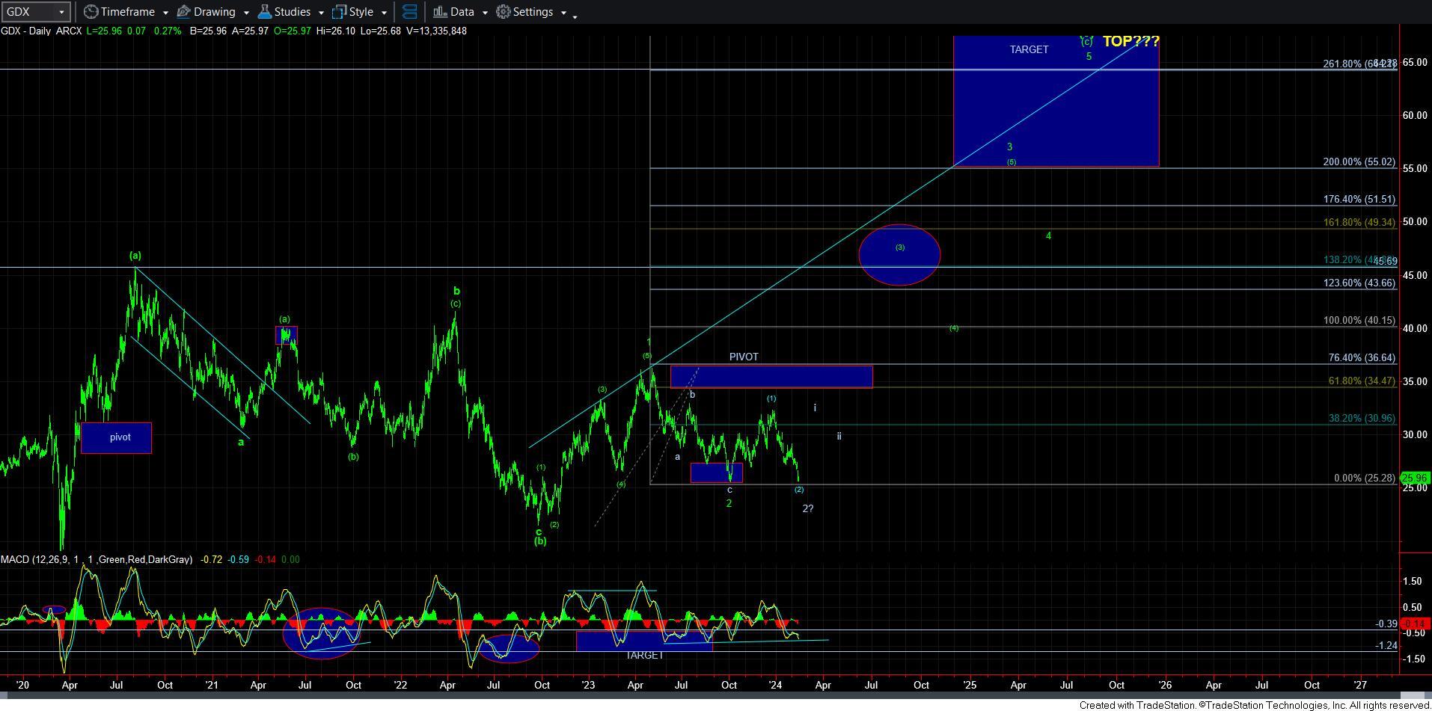1432x711 pixels.
Task: Click the Timeframe clock icon
Action: coord(91,12)
